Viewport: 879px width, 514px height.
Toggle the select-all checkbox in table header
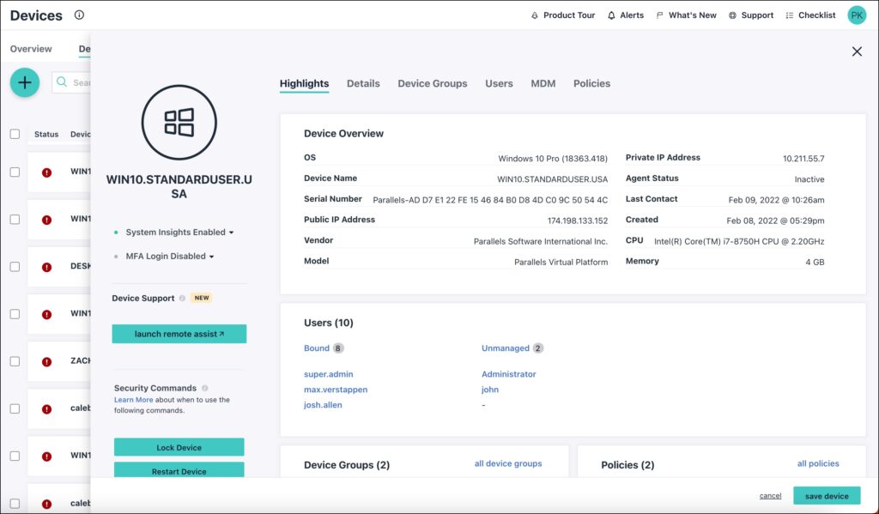tap(15, 134)
